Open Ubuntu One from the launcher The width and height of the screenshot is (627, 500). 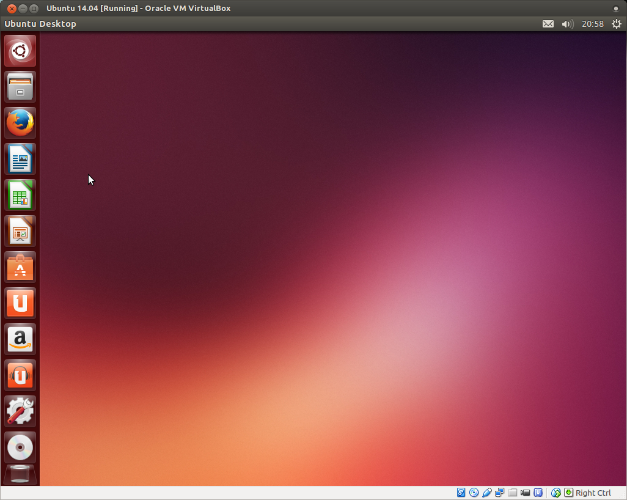[x=20, y=303]
